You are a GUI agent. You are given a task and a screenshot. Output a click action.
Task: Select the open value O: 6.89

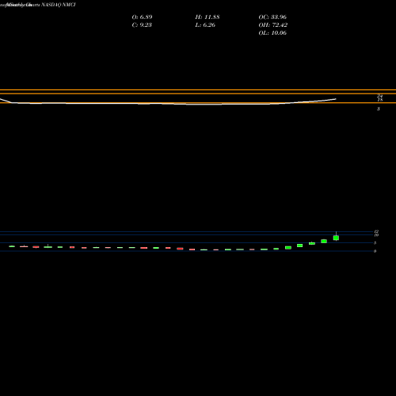click(x=142, y=17)
